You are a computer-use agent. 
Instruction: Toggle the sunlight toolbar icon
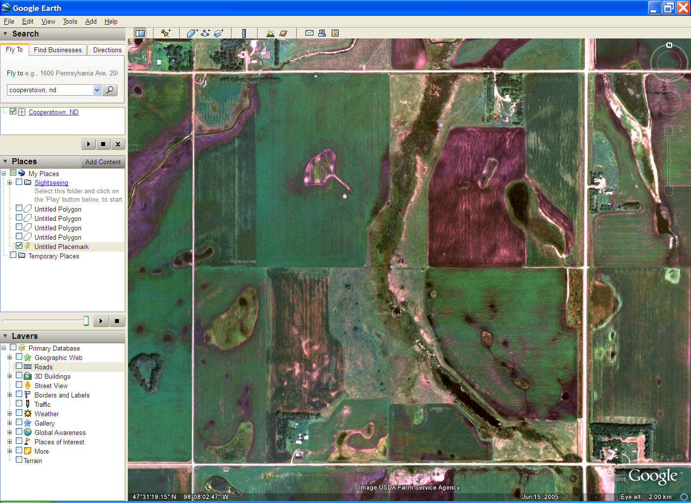tap(270, 33)
